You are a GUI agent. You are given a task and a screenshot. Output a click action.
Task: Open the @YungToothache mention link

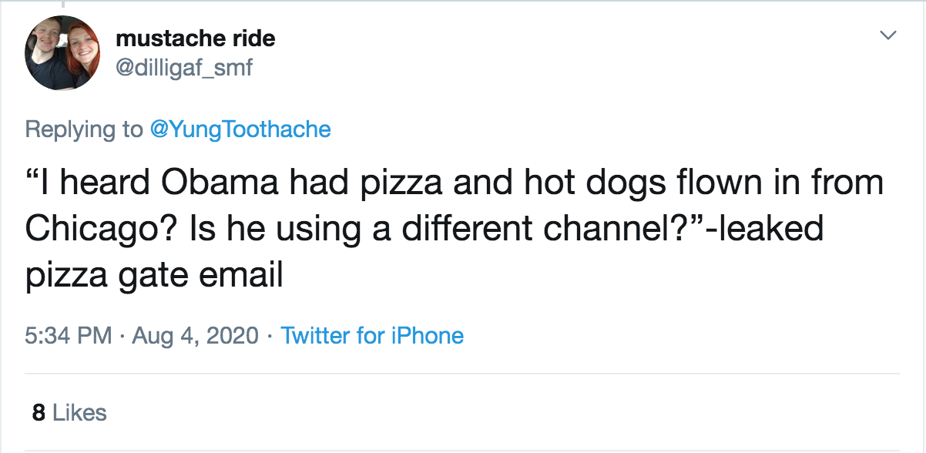tap(240, 129)
